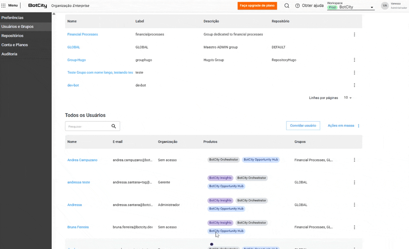Screen dimensions: 409x249
Task: Focus the Pesquisar user search field
Action: tap(88, 126)
